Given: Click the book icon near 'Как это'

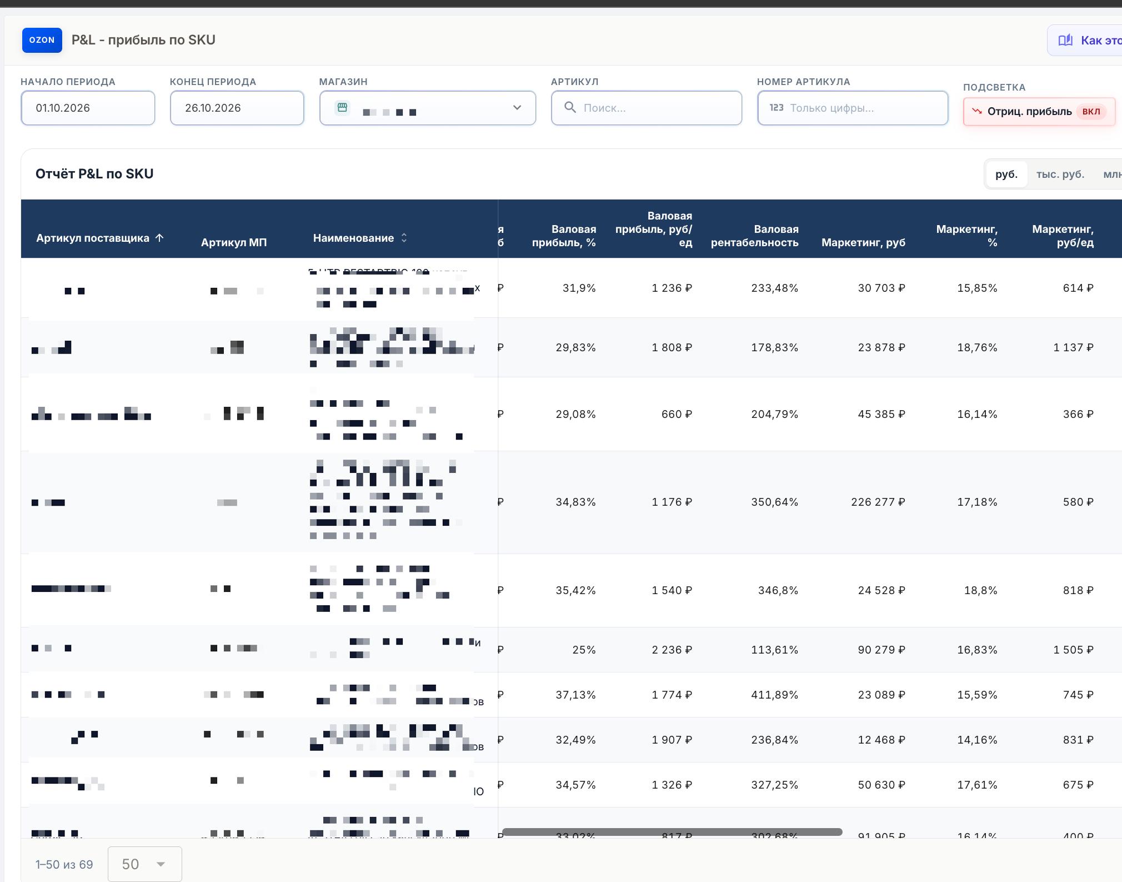Looking at the screenshot, I should click(1065, 40).
